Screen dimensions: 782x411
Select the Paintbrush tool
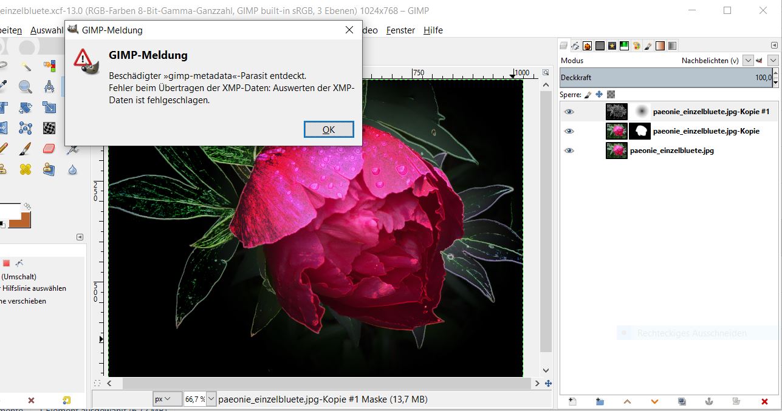(25, 149)
